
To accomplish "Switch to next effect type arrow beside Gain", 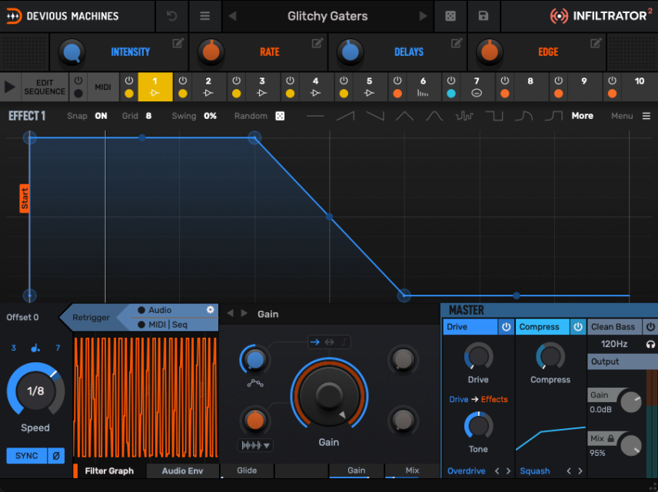I will pos(244,313).
